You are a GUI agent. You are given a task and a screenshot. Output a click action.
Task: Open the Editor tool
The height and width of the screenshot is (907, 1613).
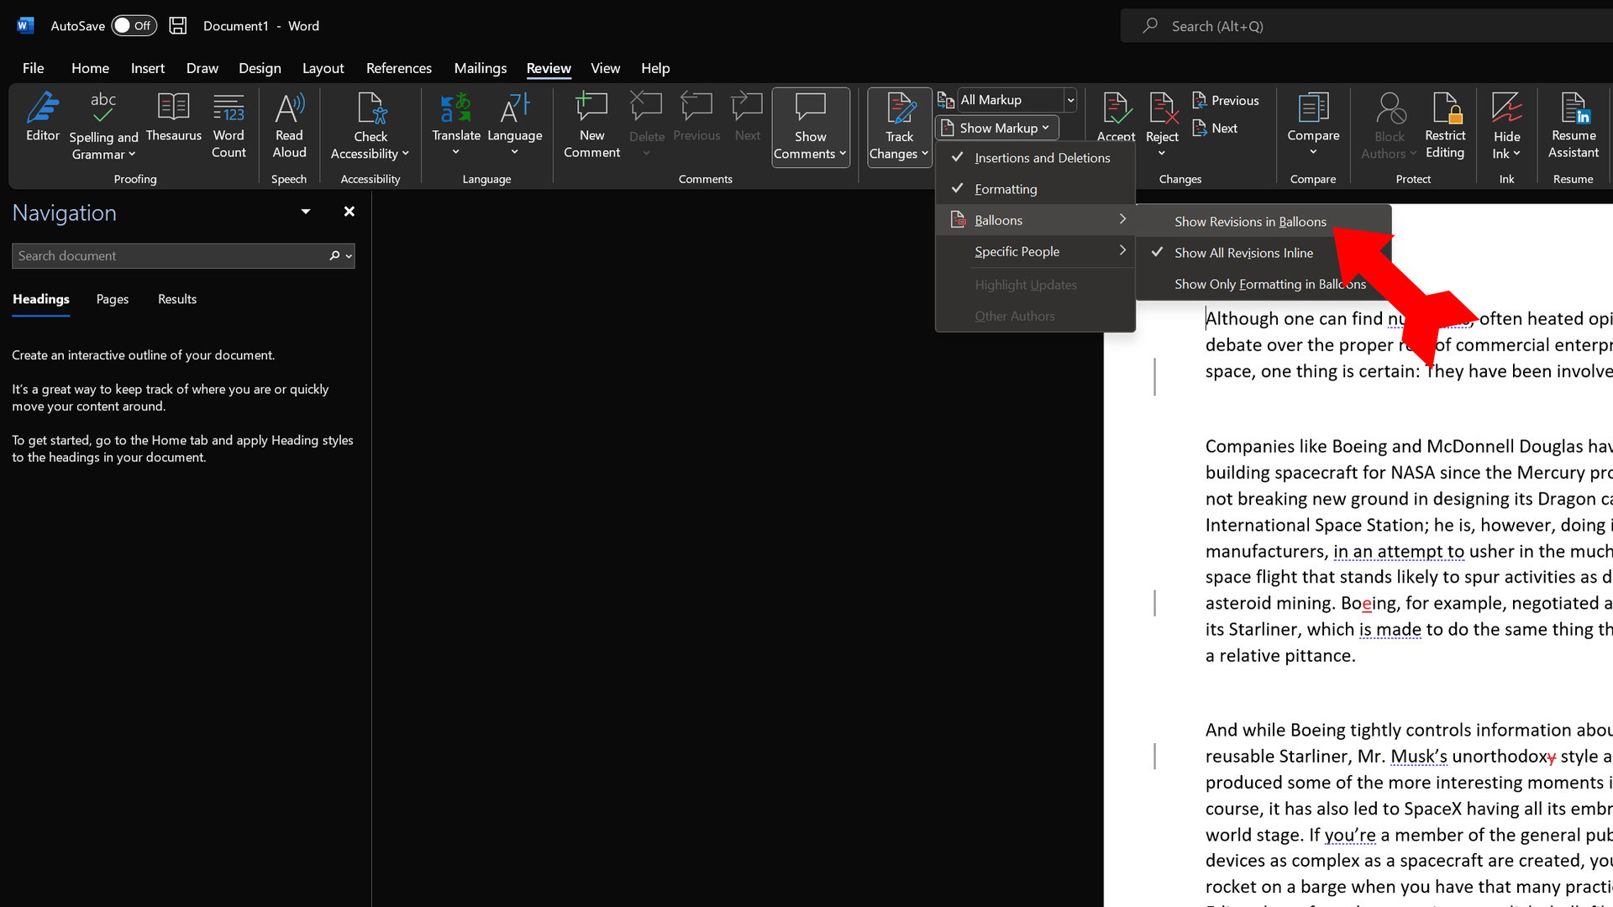coord(42,118)
